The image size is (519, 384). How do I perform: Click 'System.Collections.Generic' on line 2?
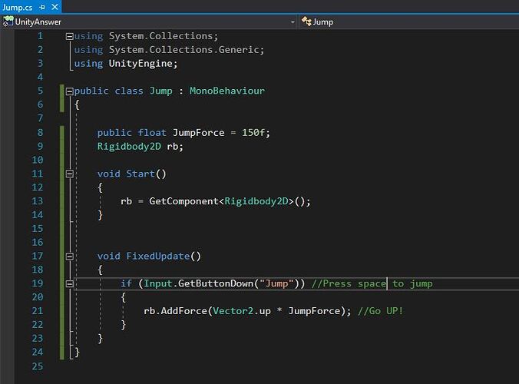[184, 50]
